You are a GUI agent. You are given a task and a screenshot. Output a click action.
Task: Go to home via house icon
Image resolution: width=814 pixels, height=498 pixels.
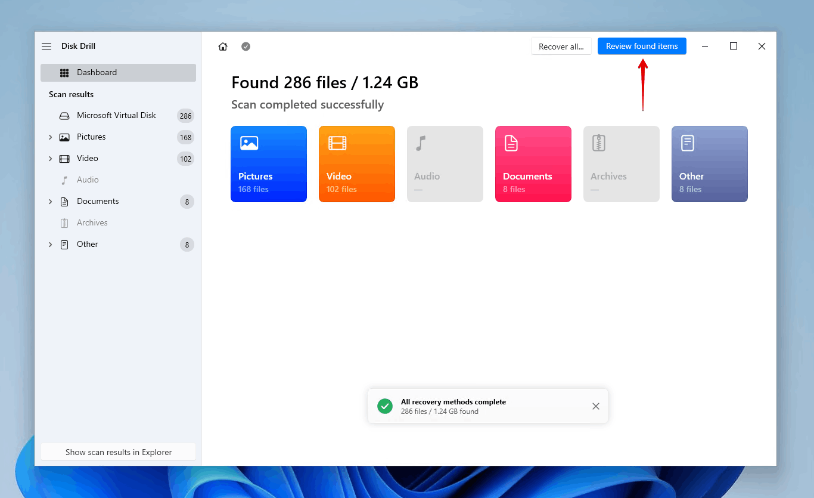coord(223,47)
